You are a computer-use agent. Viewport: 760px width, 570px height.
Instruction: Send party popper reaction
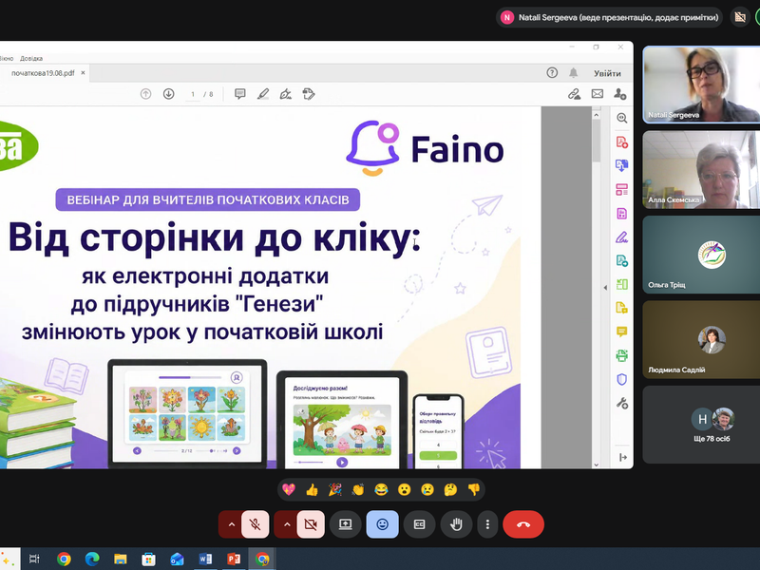click(335, 489)
